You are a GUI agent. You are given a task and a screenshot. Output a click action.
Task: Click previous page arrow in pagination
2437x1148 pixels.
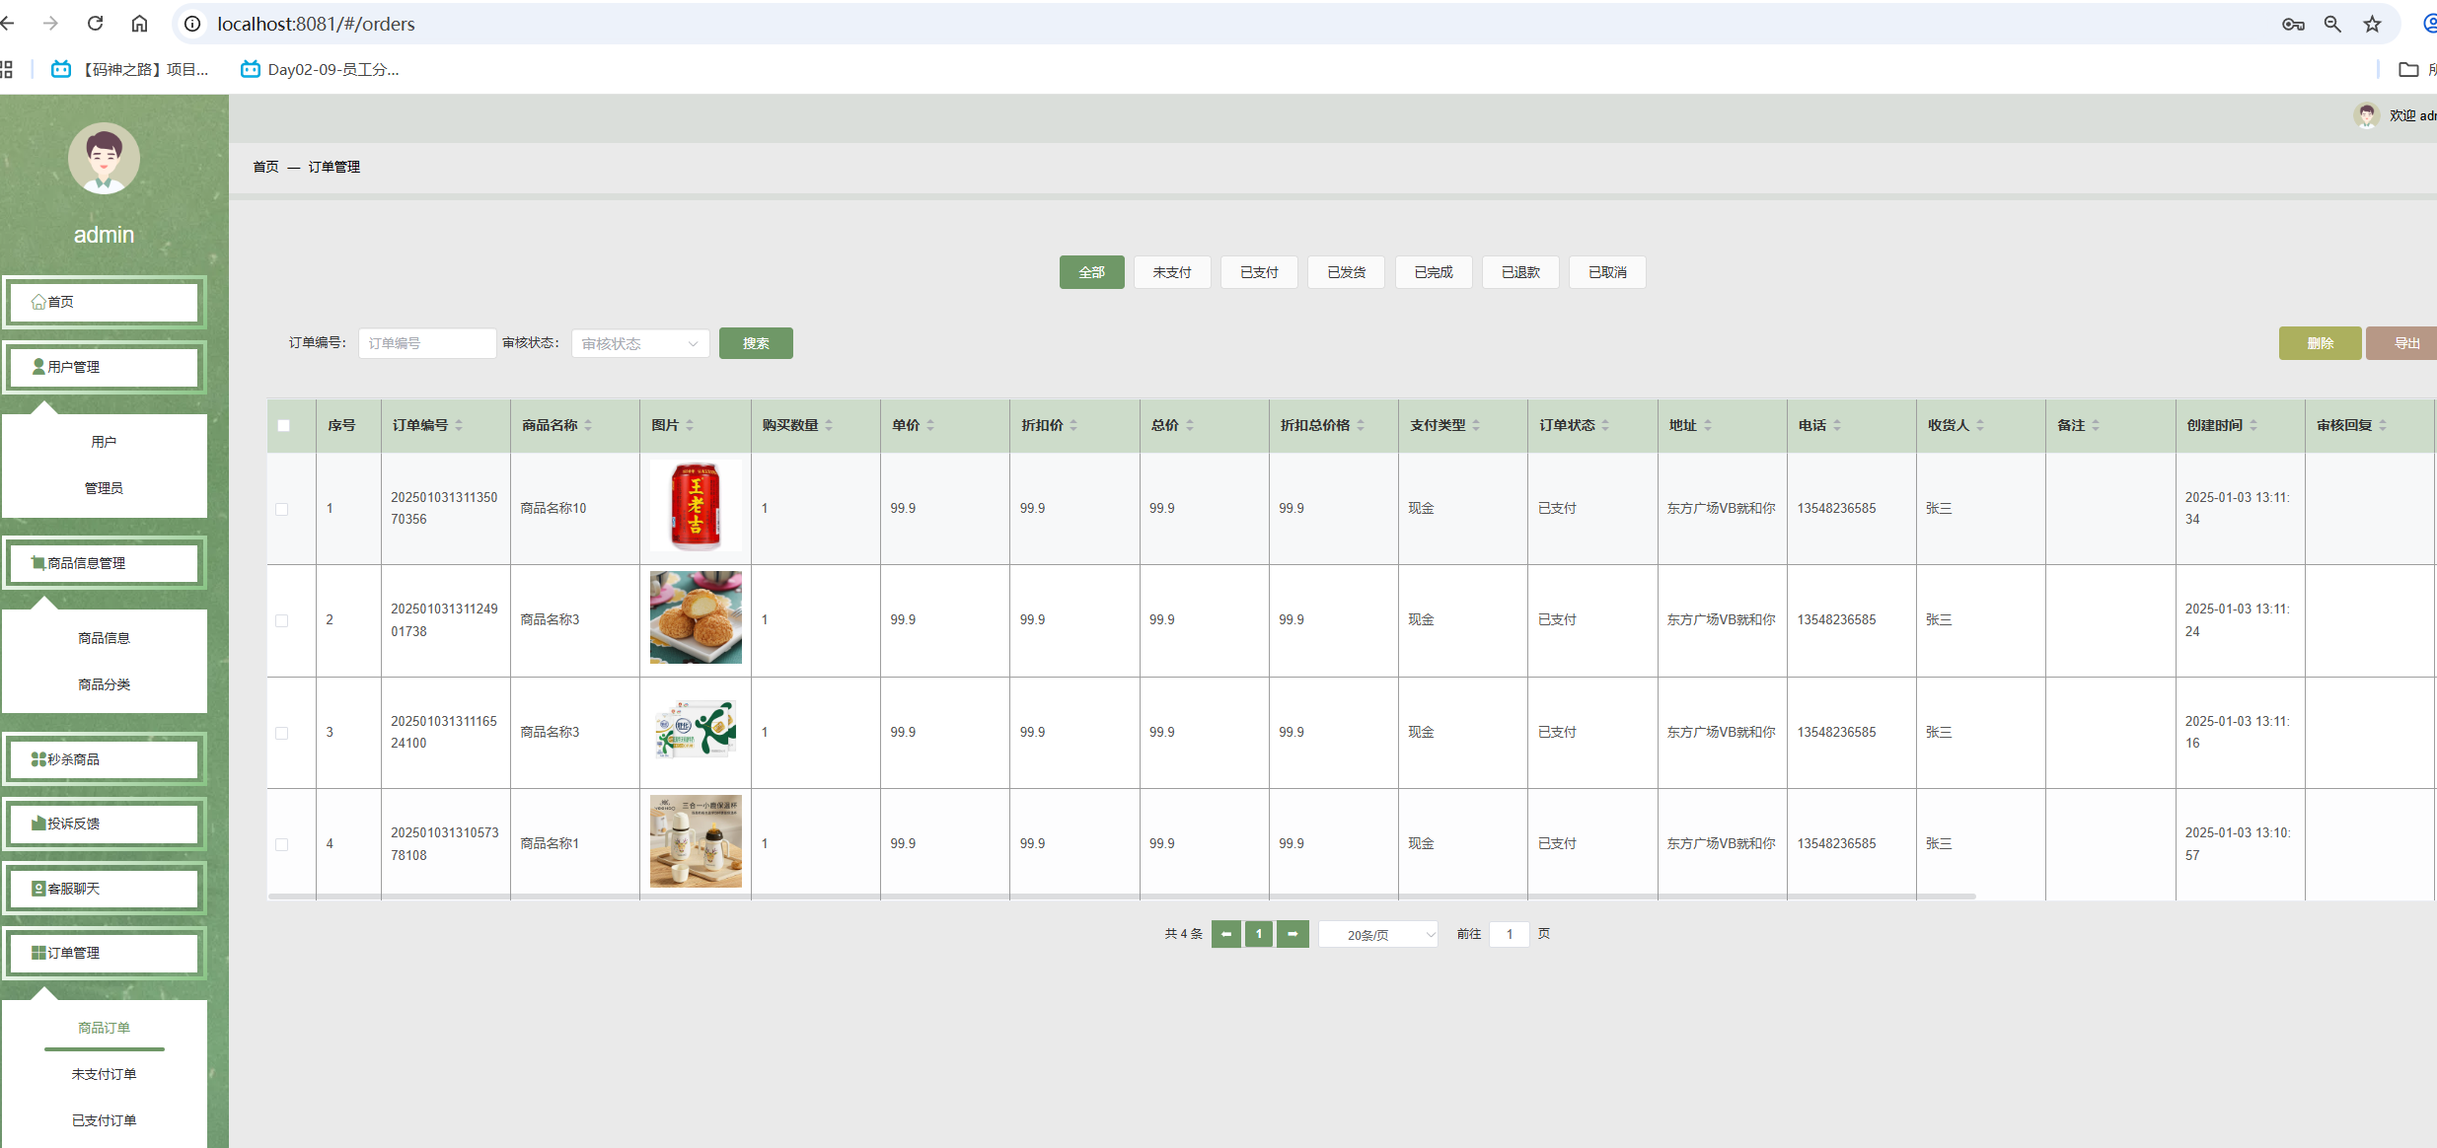pos(1226,934)
